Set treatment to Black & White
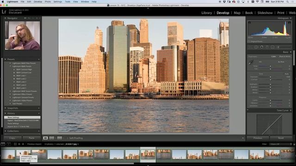 pyautogui.click(x=285, y=56)
